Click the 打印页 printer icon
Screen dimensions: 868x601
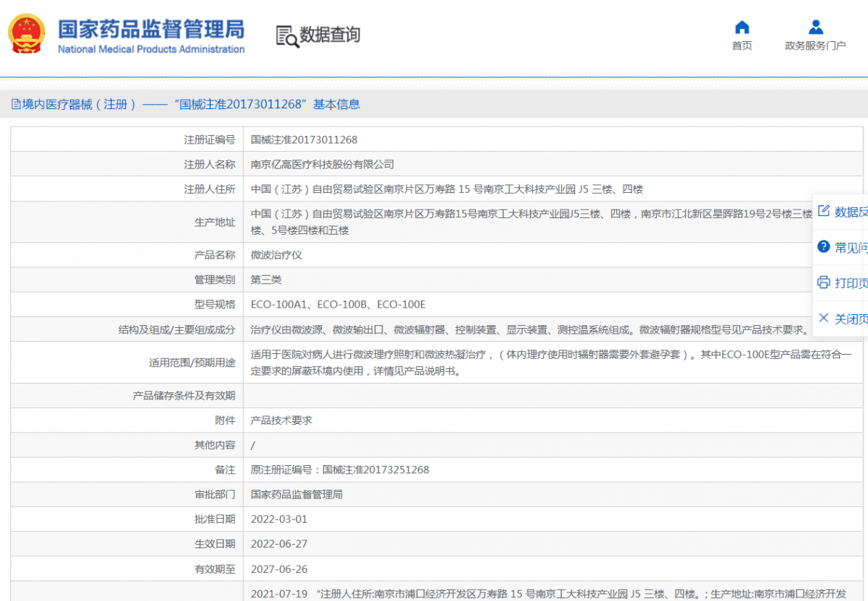click(x=823, y=282)
